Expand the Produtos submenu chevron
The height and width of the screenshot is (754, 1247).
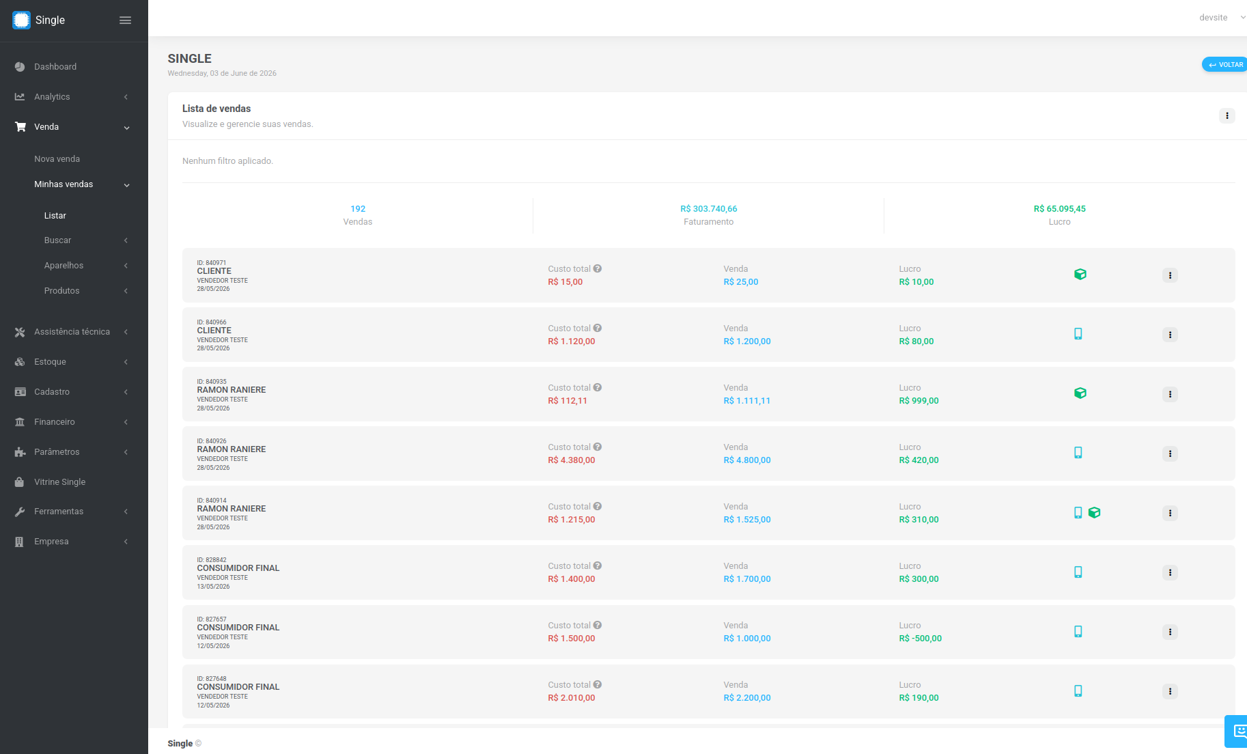point(126,291)
